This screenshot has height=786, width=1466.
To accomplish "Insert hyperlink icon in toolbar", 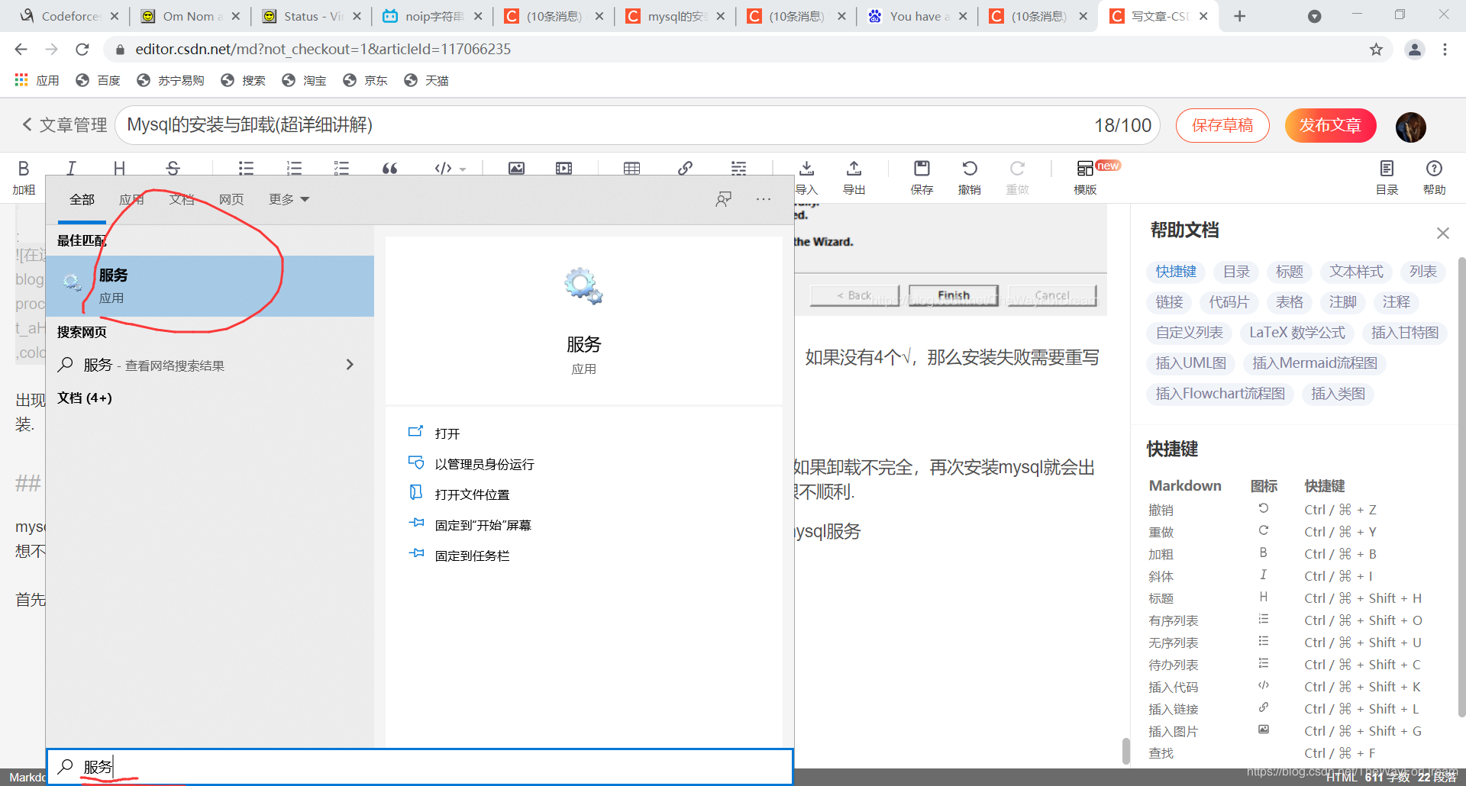I will pyautogui.click(x=686, y=169).
